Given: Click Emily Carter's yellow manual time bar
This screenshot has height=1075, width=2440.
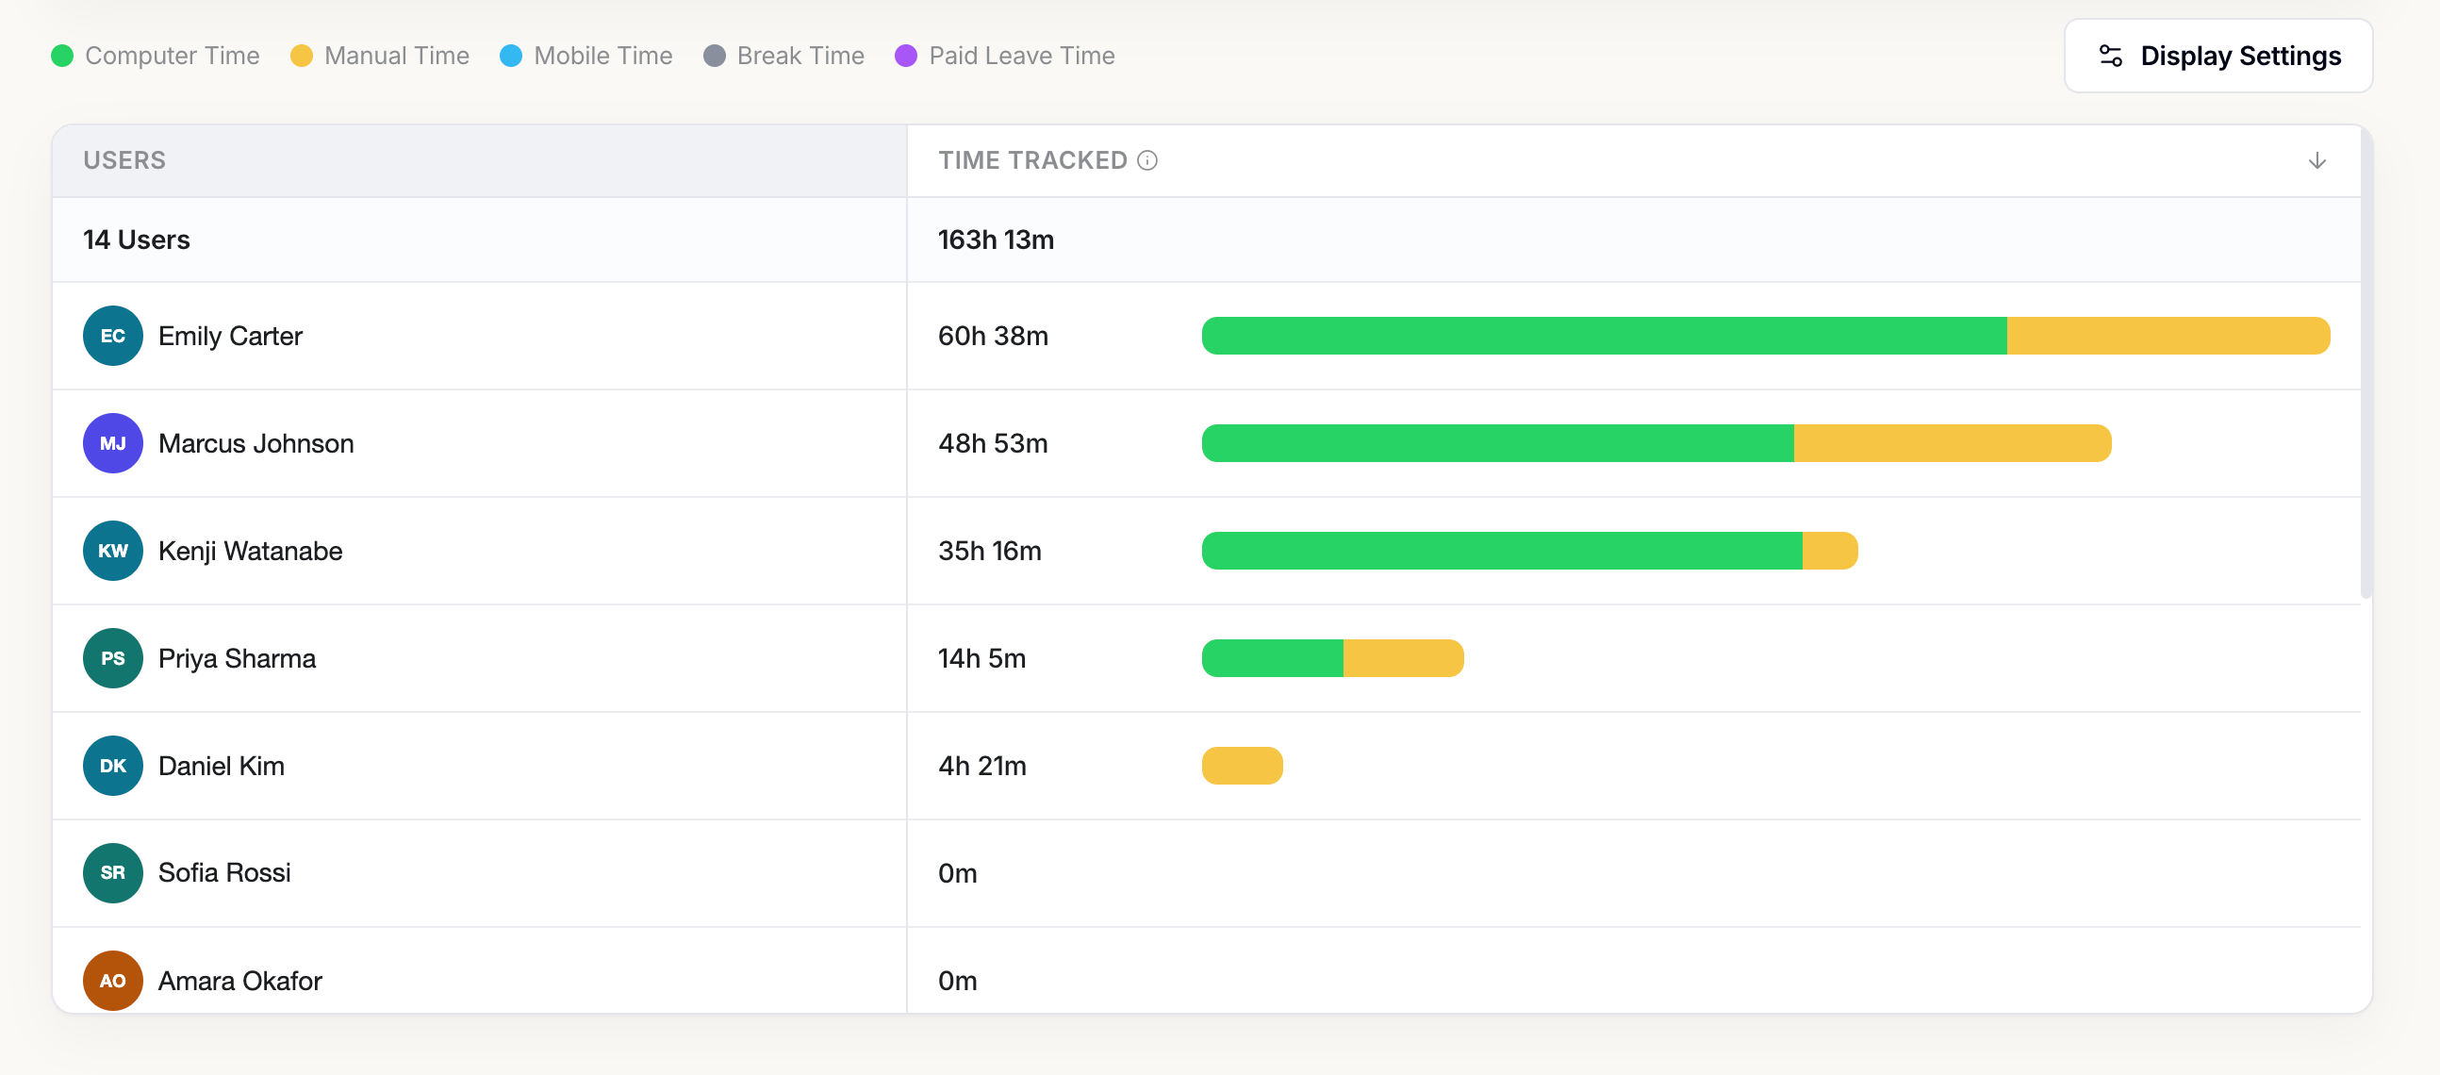Looking at the screenshot, I should (2168, 336).
